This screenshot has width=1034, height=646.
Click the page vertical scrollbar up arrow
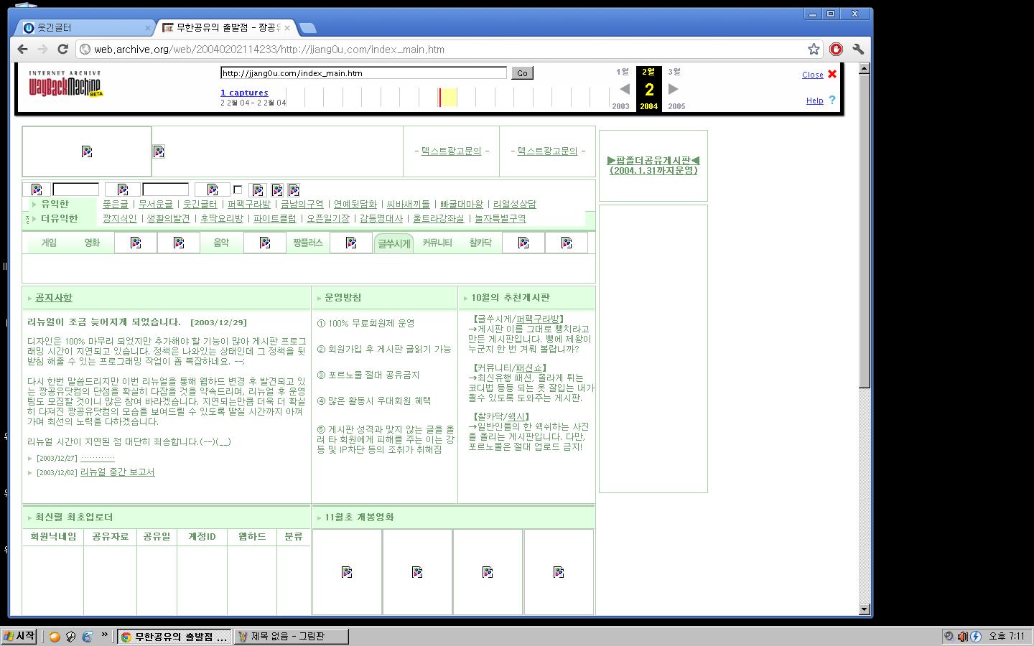tap(865, 69)
